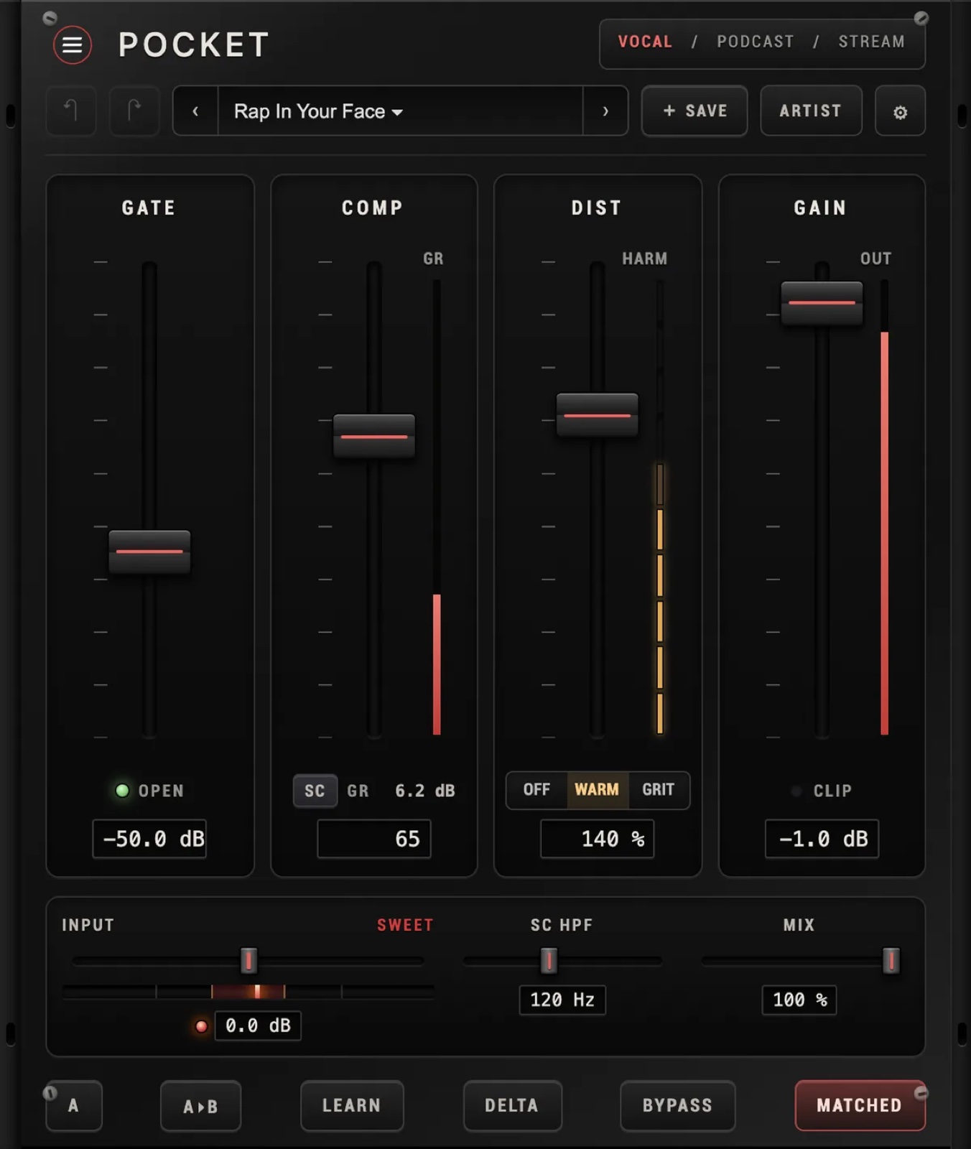Click the green gate OPEN indicator

coord(122,791)
